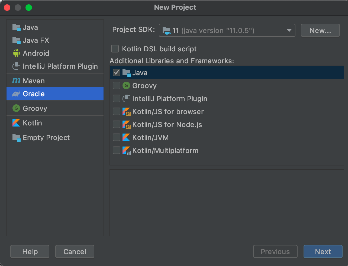Screen dimensions: 348x266
Task: Click the JDK folder icon in the SDK dropdown
Action: [166, 31]
